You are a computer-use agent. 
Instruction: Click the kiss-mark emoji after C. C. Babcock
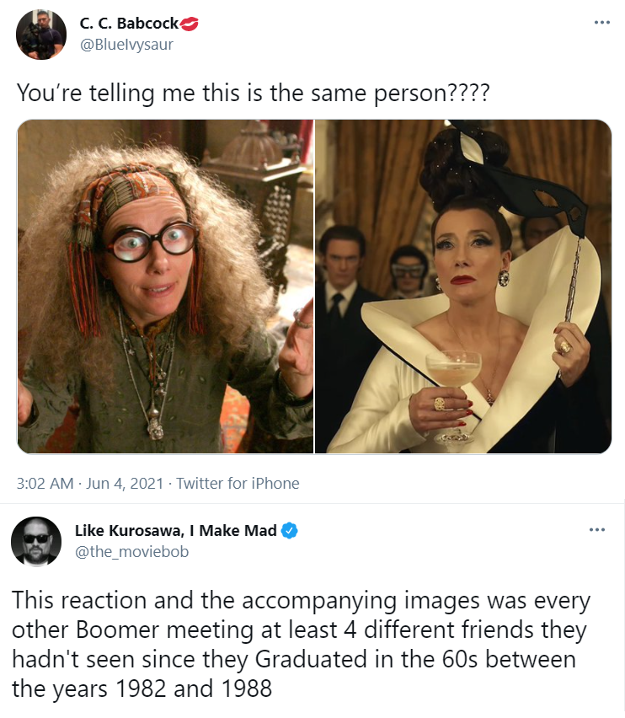point(190,24)
